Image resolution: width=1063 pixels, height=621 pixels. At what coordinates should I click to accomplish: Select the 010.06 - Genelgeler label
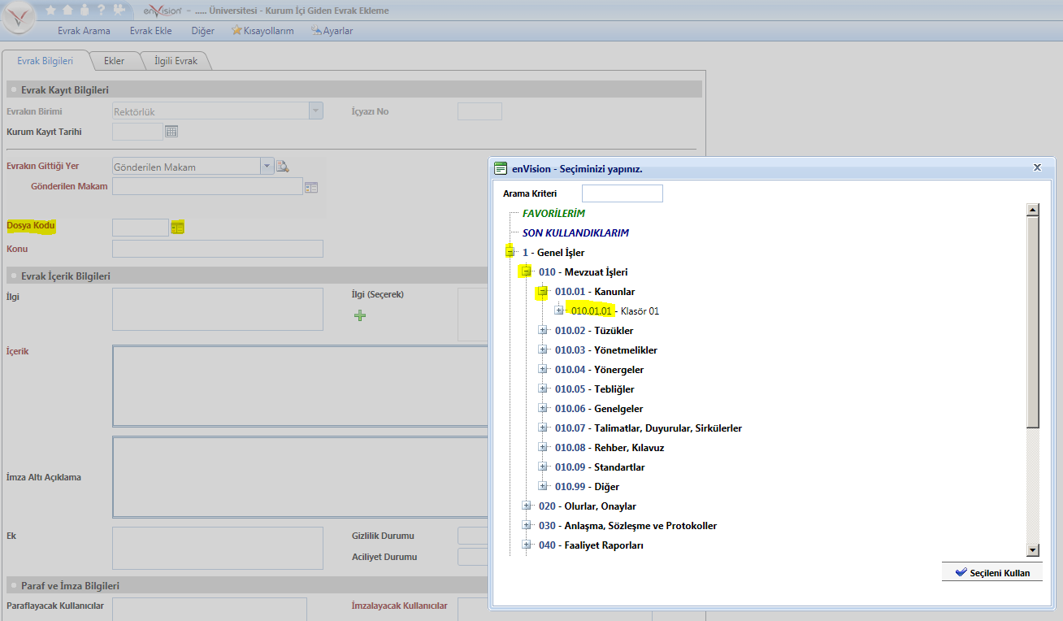pyautogui.click(x=599, y=408)
